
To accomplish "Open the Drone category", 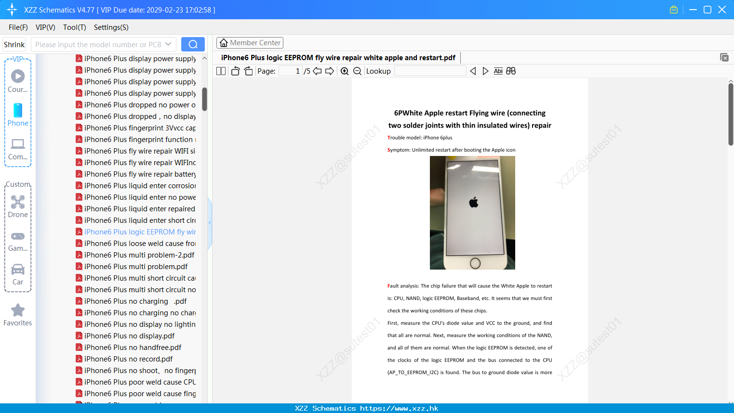I will pos(18,206).
